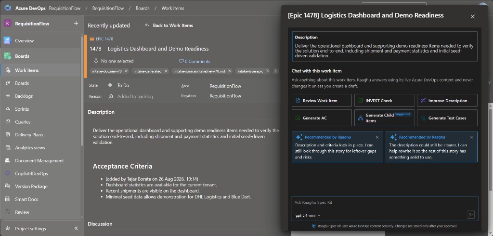Image resolution: width=493 pixels, height=236 pixels.
Task: Click the Description section heading
Action: coord(101,112)
